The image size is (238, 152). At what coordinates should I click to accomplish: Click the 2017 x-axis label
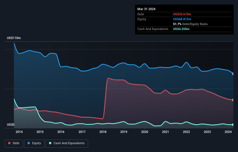tap(82, 132)
